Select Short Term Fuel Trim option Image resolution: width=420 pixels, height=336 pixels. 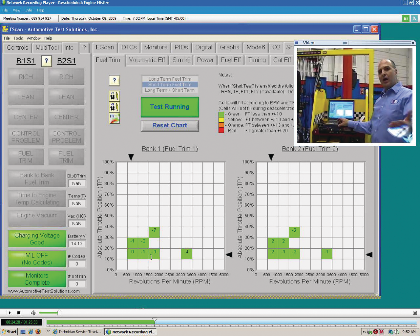click(170, 85)
